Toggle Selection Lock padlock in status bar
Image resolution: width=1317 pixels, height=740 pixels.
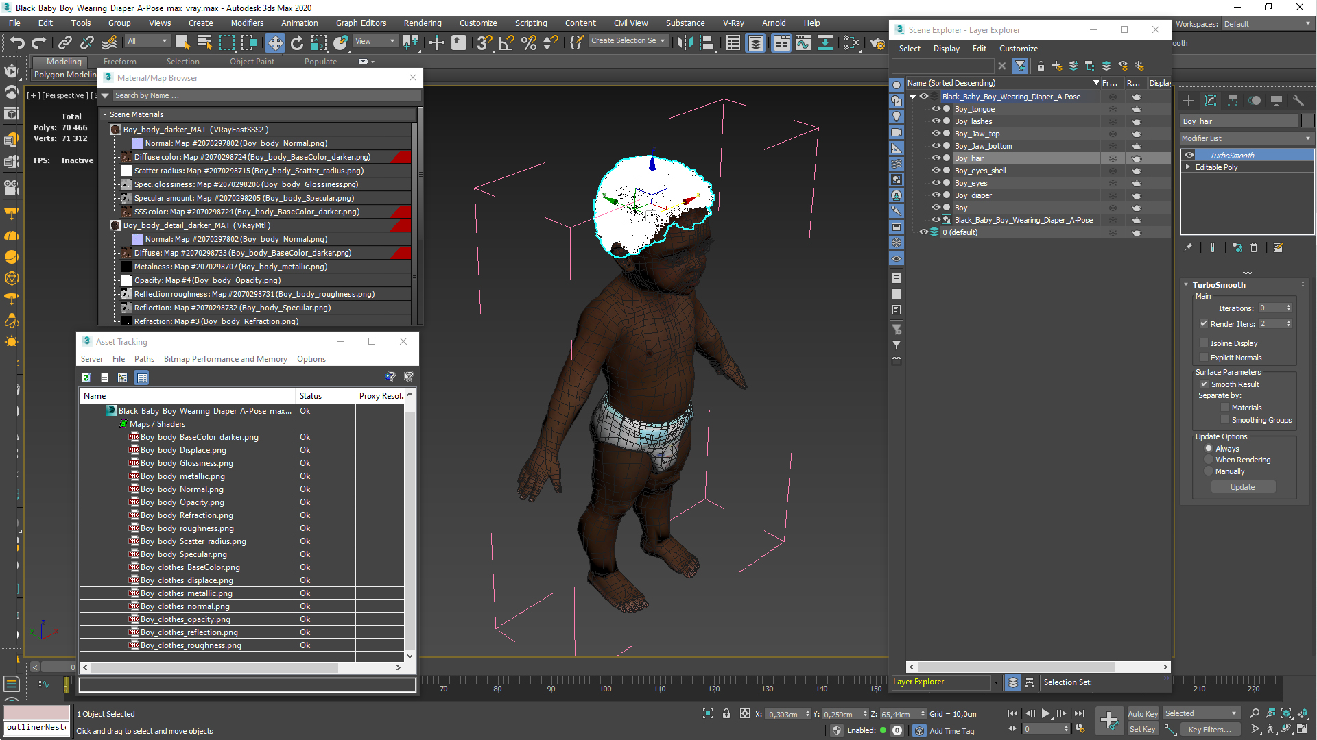click(726, 713)
